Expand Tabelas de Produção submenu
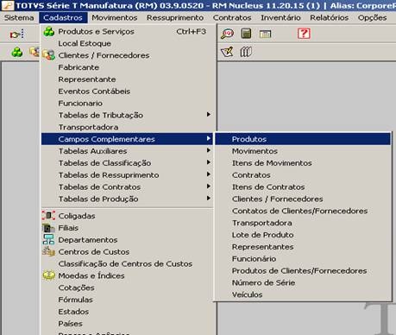This screenshot has height=335, width=396. pos(127,199)
